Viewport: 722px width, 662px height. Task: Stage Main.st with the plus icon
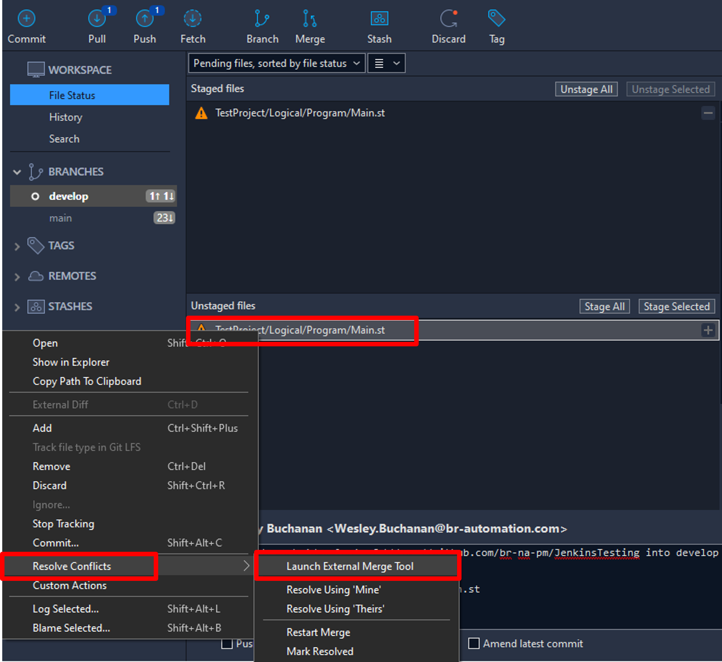coord(708,330)
